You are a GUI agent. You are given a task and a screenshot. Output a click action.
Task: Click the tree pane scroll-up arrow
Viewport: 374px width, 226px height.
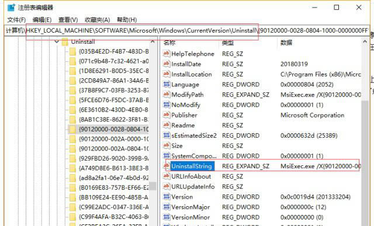(153, 41)
